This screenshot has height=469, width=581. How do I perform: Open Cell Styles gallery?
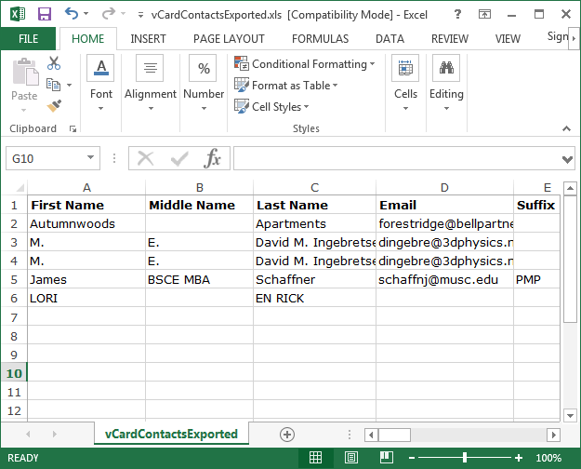click(271, 106)
